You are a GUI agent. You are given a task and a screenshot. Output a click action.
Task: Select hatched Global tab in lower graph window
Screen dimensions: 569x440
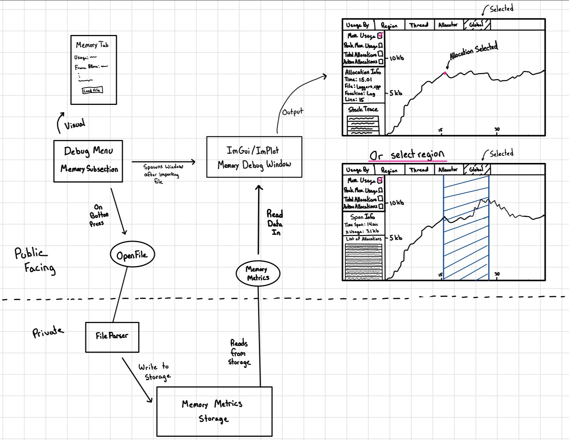tap(477, 170)
